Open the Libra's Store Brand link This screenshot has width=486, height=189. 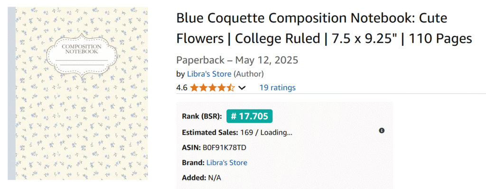click(x=226, y=162)
